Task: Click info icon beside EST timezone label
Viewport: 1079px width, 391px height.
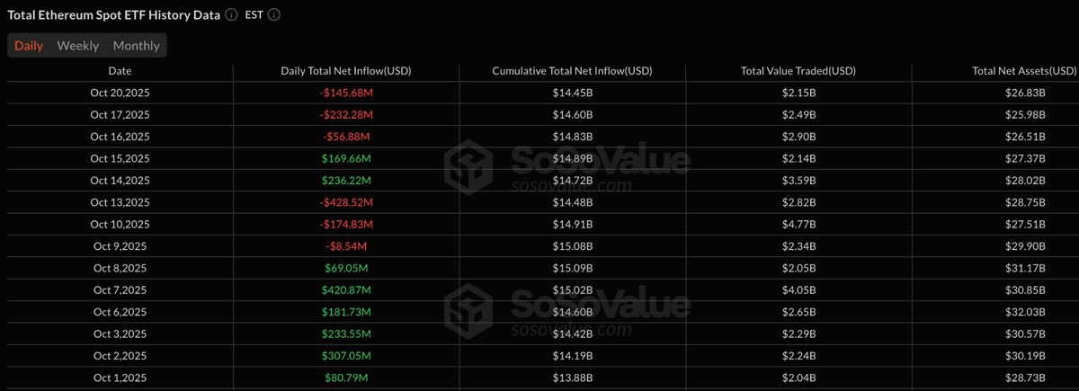Action: point(274,15)
